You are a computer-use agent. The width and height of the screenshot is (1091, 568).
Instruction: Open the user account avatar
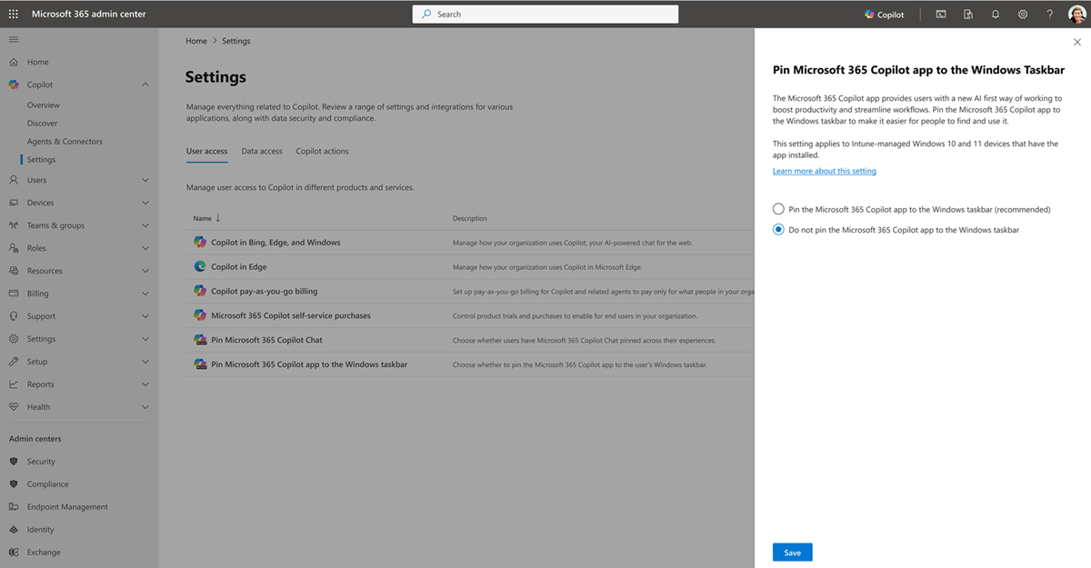[1076, 15]
